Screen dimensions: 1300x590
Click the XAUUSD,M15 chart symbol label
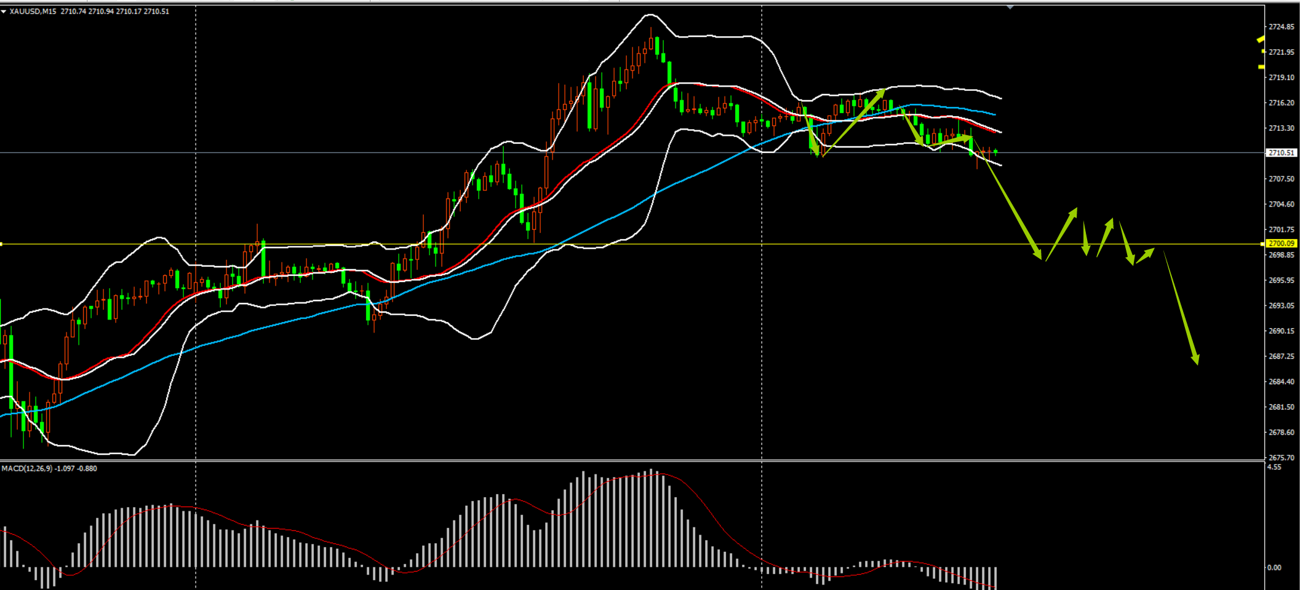(33, 12)
